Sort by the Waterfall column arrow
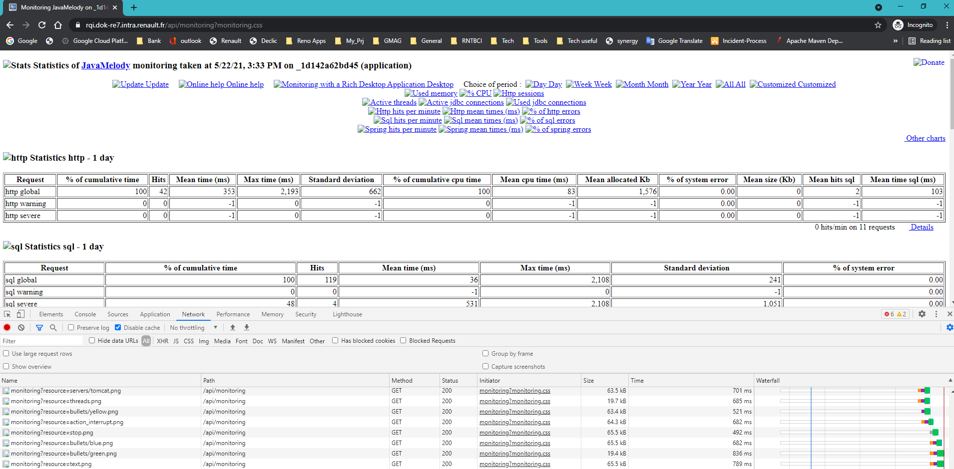Viewport: 954px width, 469px height. pyautogui.click(x=950, y=380)
